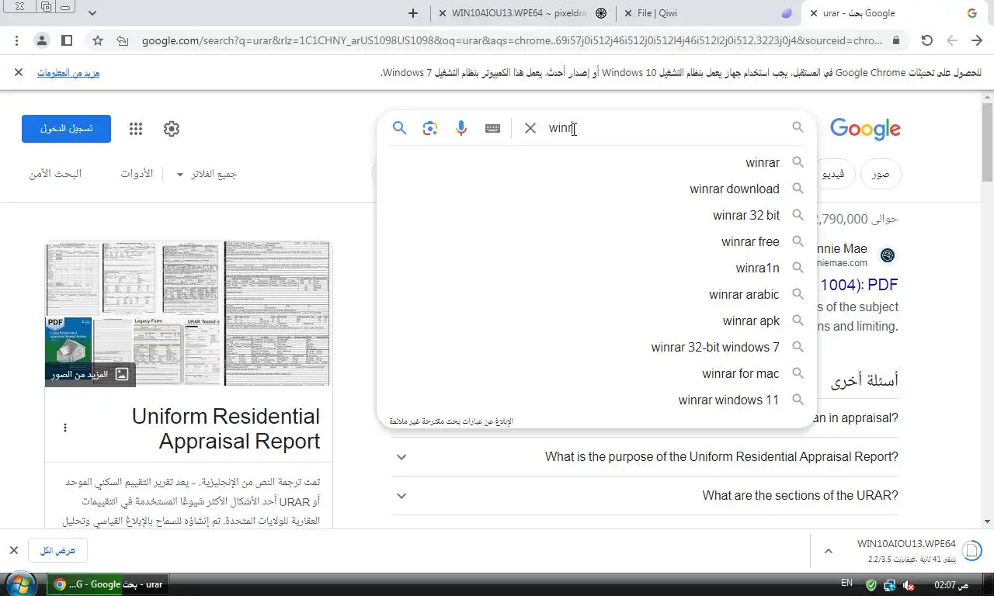Open Google quick settings gear
The height and width of the screenshot is (596, 994).
[172, 129]
